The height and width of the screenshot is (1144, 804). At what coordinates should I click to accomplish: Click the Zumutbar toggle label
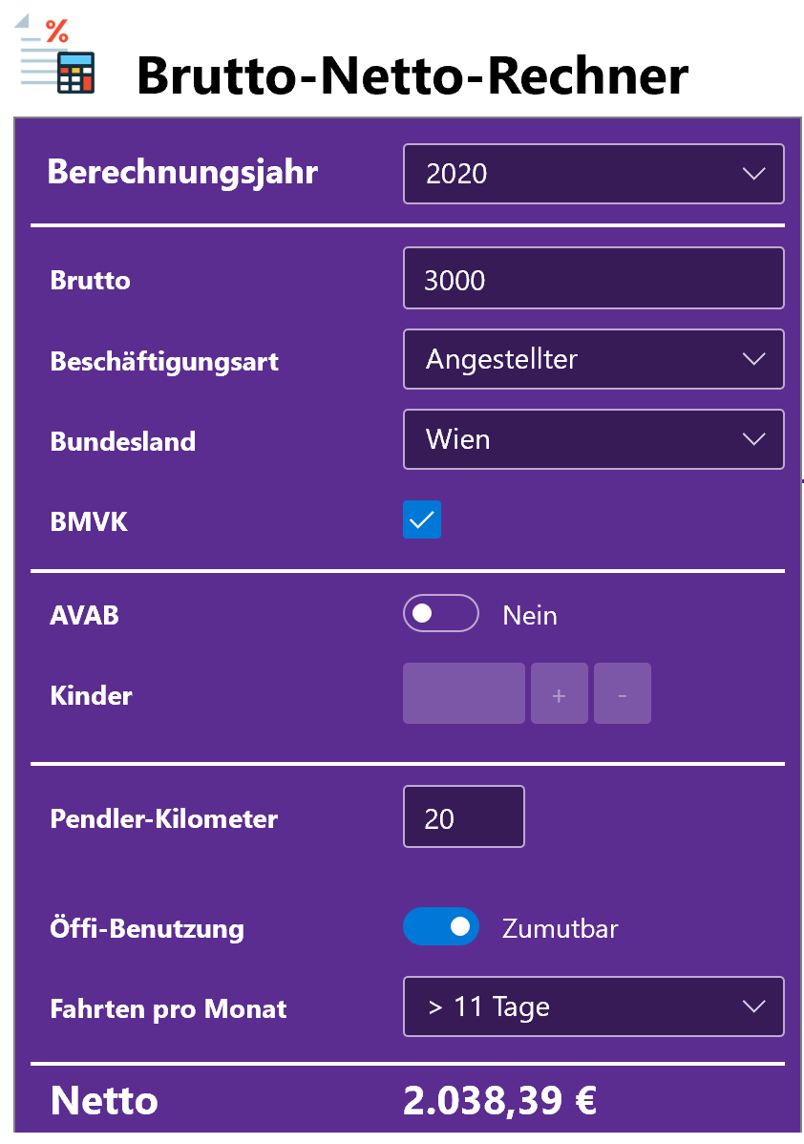point(560,928)
